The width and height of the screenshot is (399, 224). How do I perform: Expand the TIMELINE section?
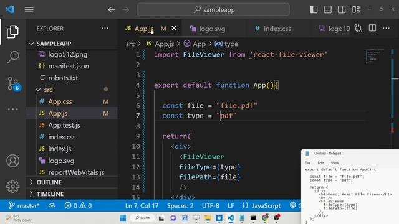click(x=72, y=194)
